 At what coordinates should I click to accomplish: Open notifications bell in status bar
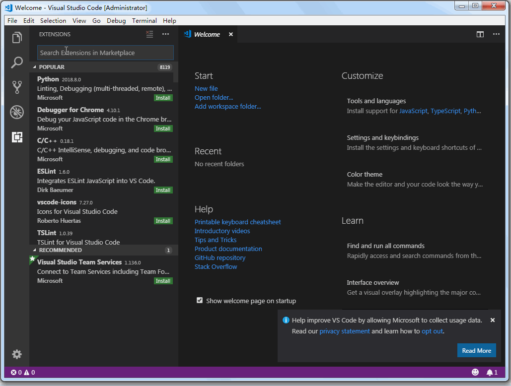(492, 372)
